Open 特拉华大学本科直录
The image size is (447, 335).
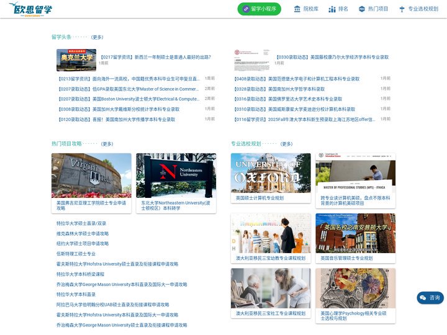pyautogui.click(x=76, y=295)
